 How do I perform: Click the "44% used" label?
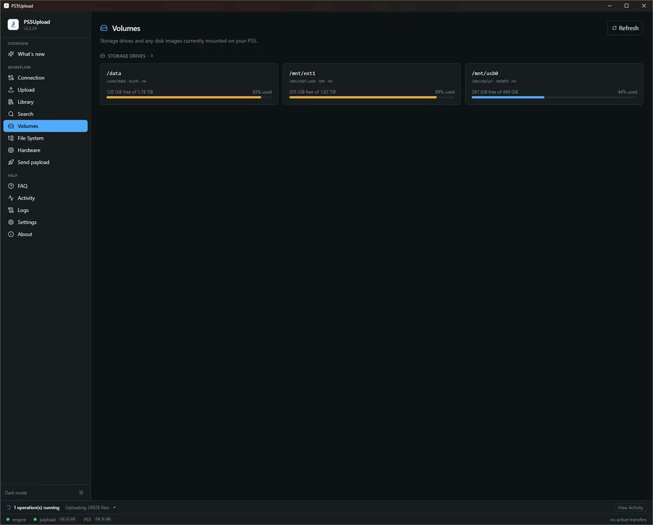click(x=627, y=92)
